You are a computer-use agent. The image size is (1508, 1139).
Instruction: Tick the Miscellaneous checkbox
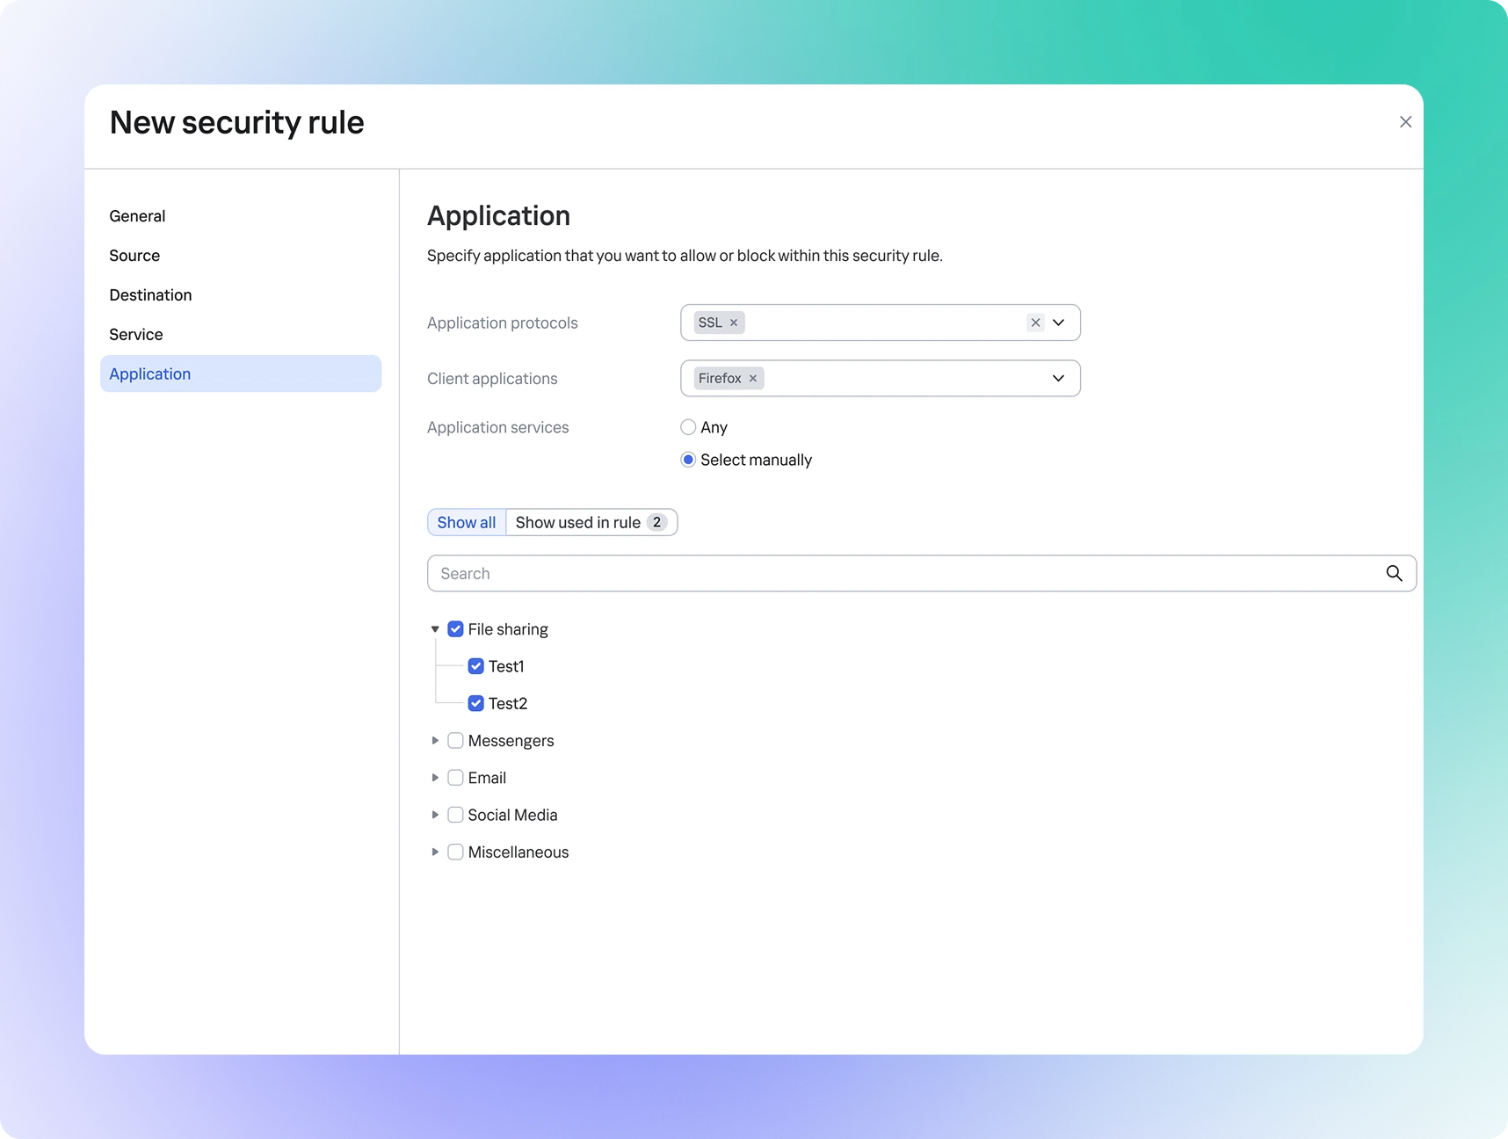455,852
